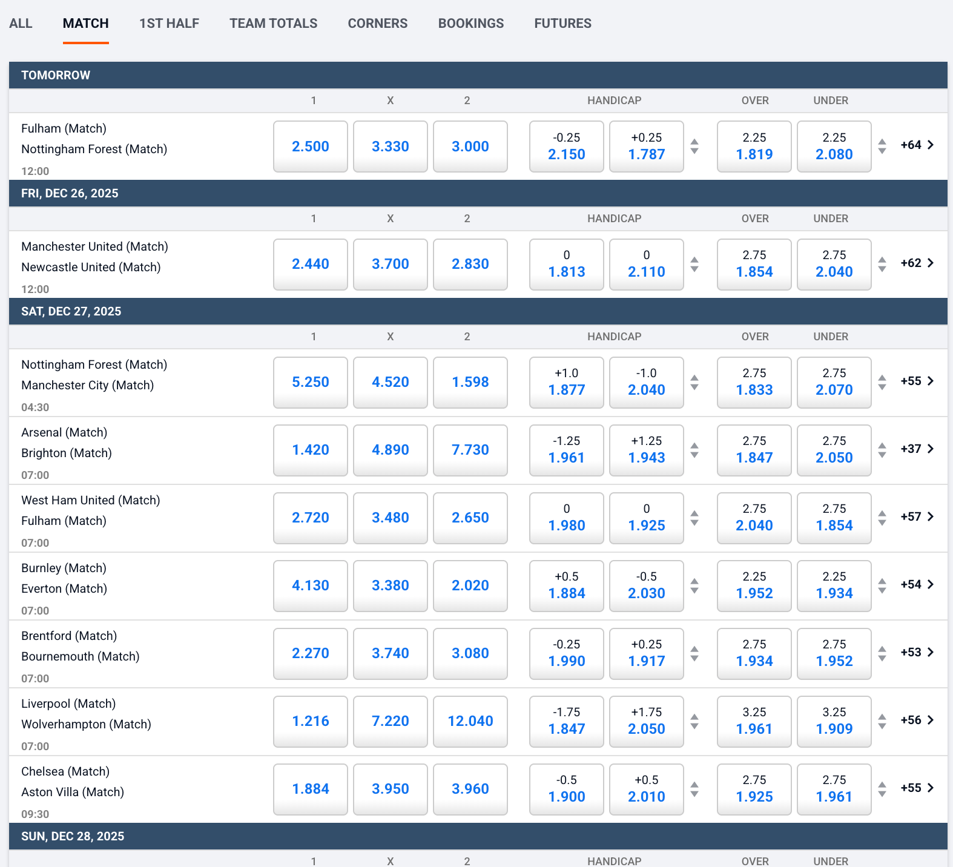Screen dimensions: 953x867
Task: Expand Burnley v Everton +54 markets
Action: 917,585
